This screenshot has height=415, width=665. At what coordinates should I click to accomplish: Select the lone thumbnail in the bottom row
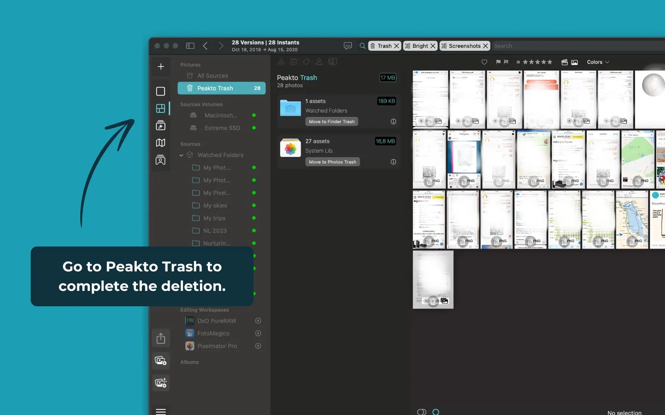pyautogui.click(x=433, y=280)
